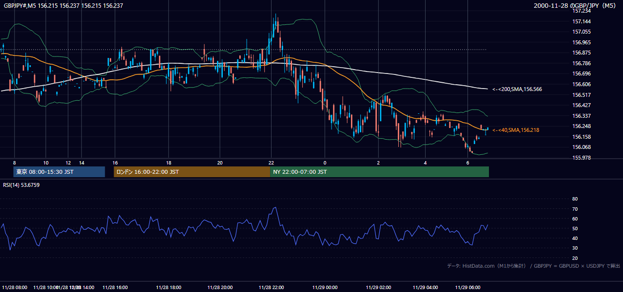
Task: Click RSI scale value 60
Action: click(x=575, y=219)
